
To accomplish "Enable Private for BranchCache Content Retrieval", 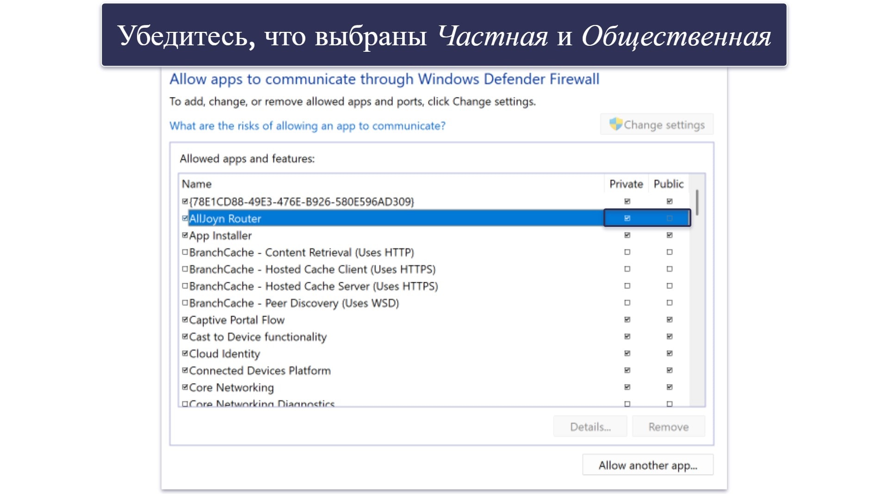I will 627,252.
